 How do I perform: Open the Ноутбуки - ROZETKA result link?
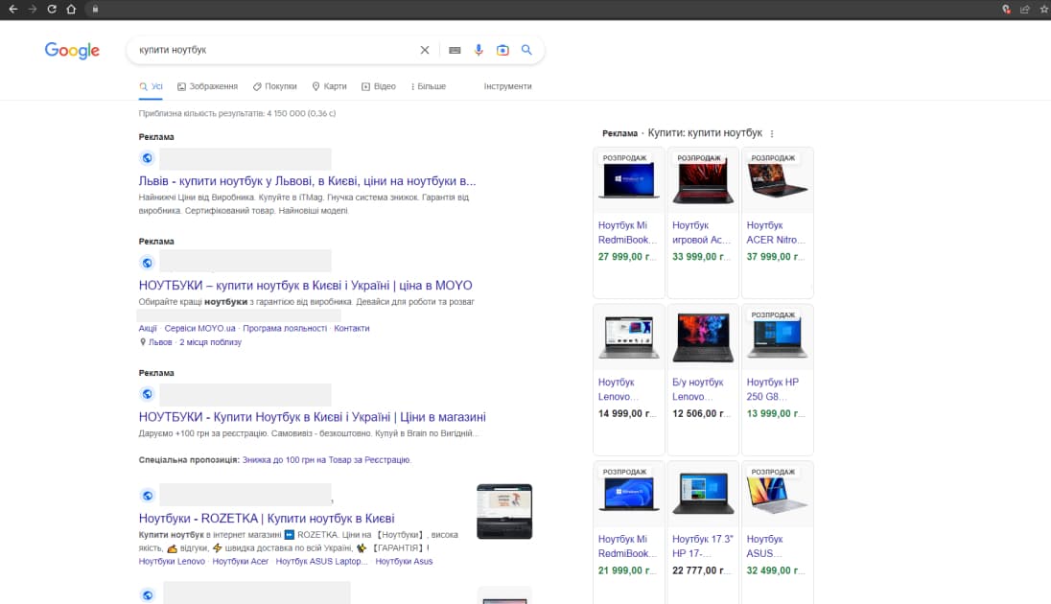tap(267, 519)
